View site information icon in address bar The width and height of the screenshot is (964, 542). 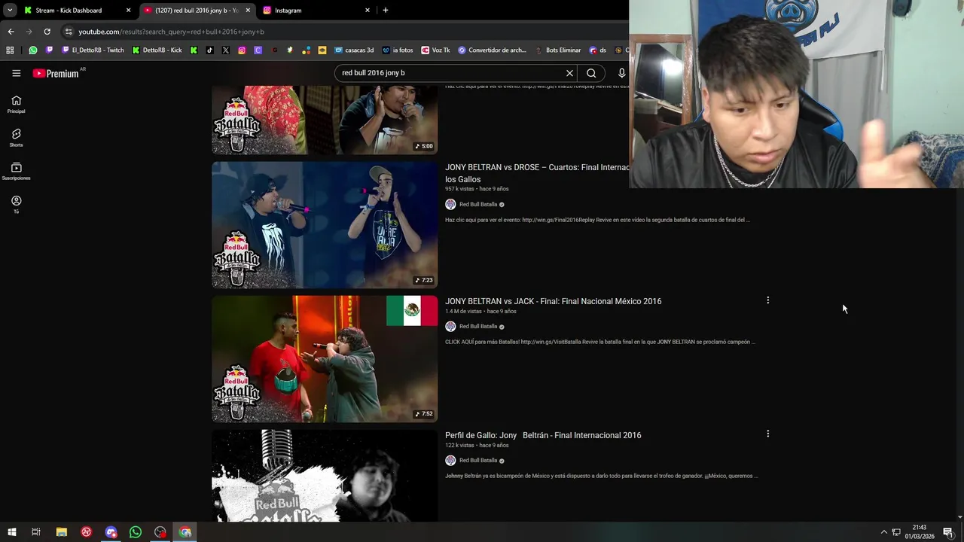(69, 32)
